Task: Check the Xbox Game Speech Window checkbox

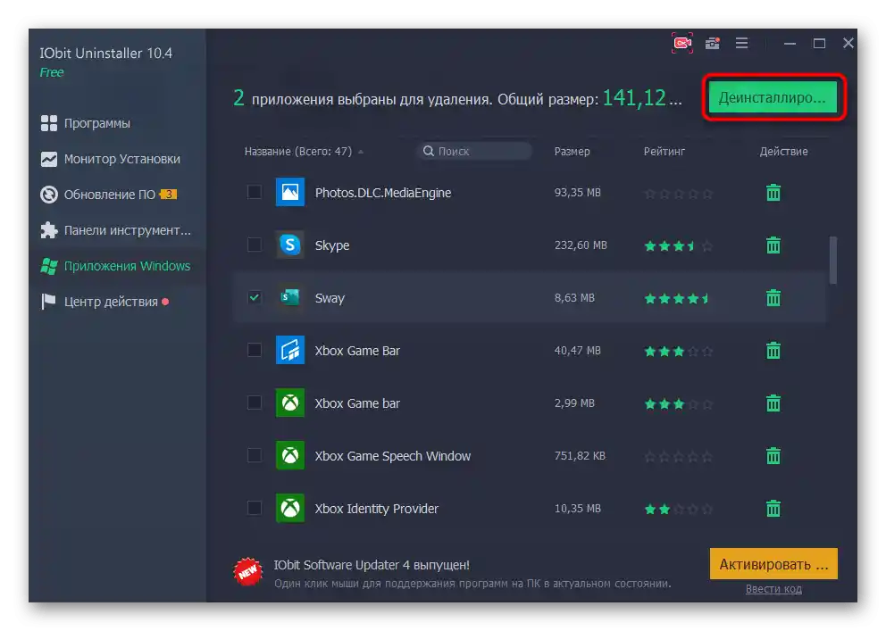Action: tap(255, 455)
